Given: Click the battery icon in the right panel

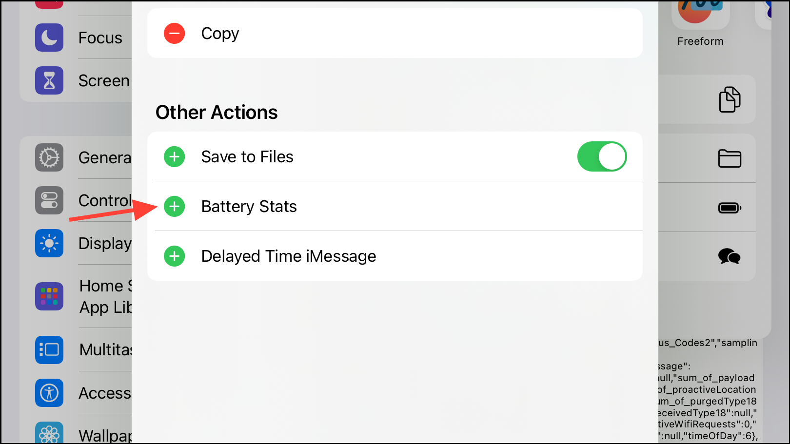Looking at the screenshot, I should click(x=729, y=207).
